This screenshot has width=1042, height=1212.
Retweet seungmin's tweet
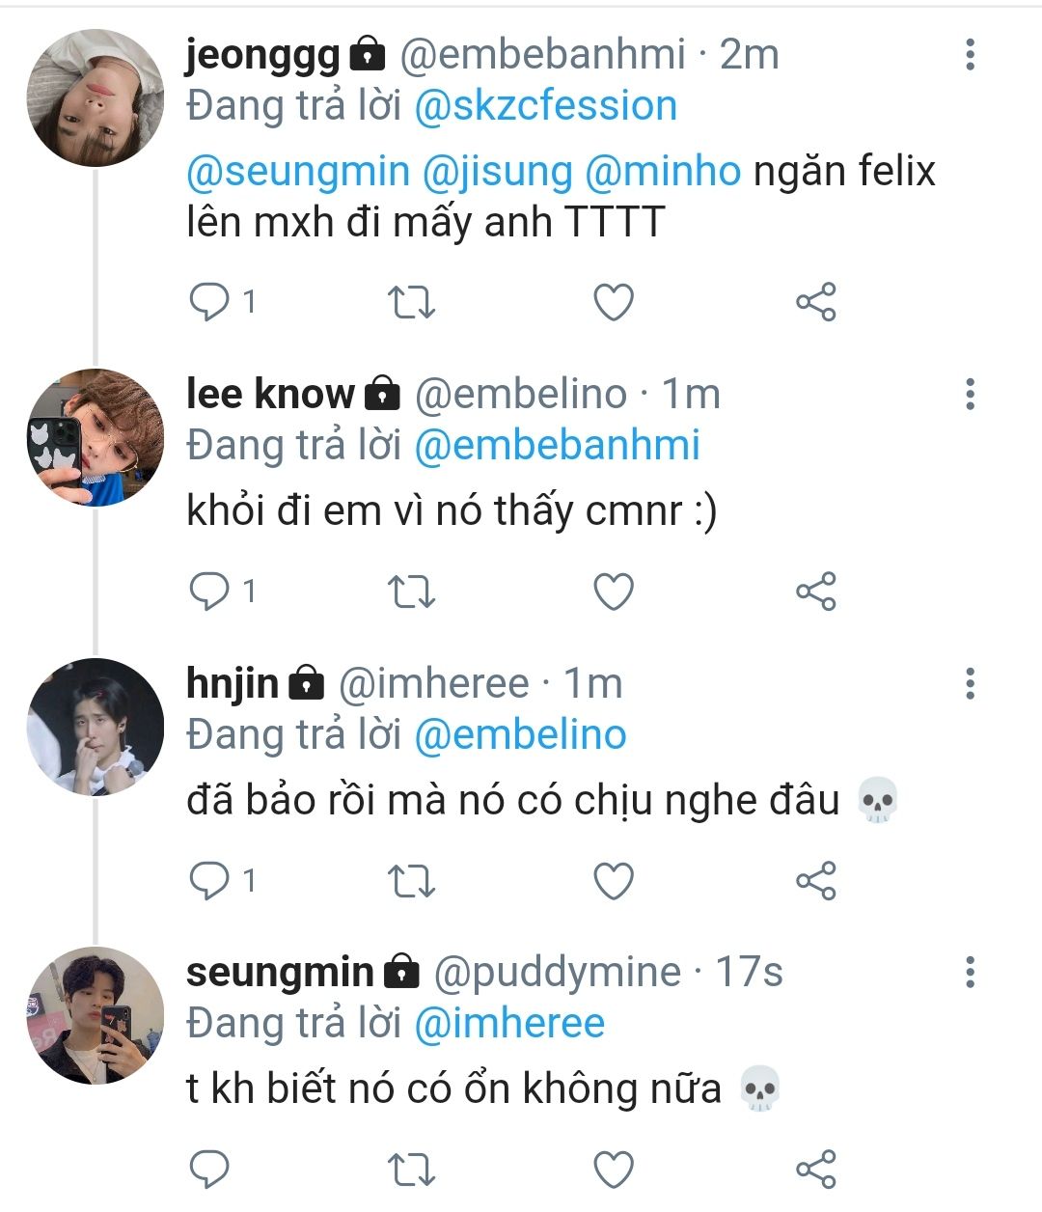pos(411,1170)
